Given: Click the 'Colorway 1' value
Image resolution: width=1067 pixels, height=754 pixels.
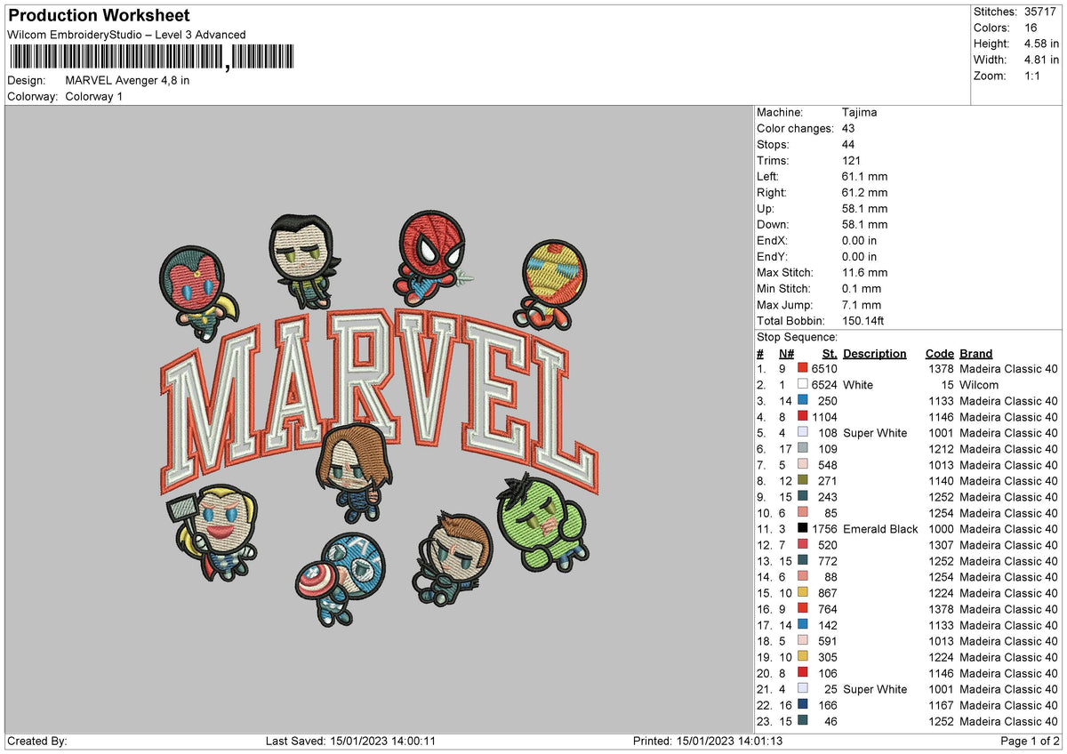Looking at the screenshot, I should (94, 96).
